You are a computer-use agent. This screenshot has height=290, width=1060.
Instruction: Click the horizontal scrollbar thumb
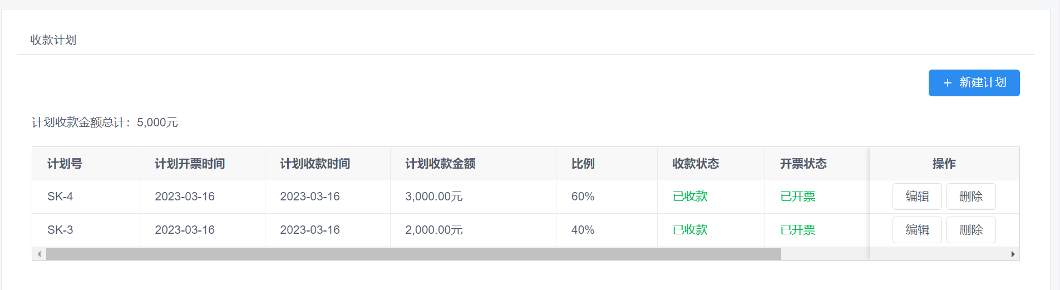pos(413,254)
